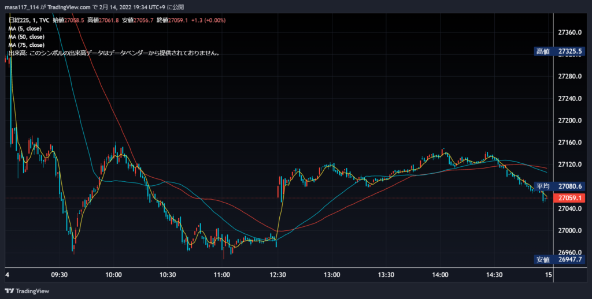This screenshot has height=299, width=592.
Task: Click the 10:30 time axis label
Action: (168, 275)
